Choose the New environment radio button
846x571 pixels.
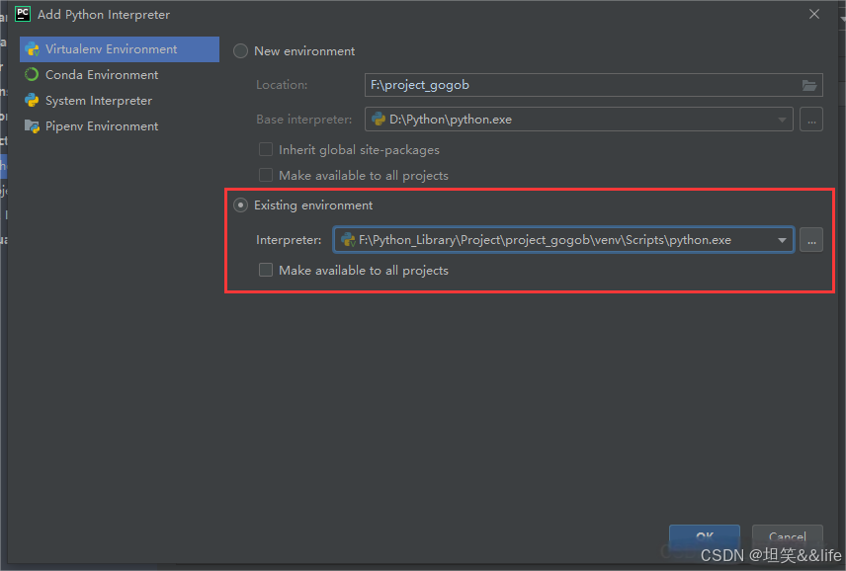[240, 51]
